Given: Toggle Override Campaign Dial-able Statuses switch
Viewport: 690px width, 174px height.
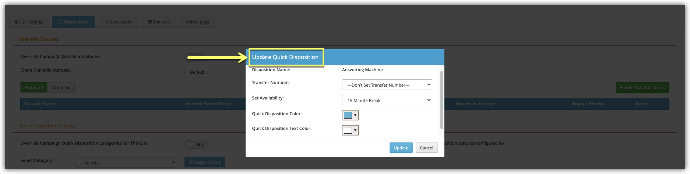Looking at the screenshot, I should click(x=195, y=57).
